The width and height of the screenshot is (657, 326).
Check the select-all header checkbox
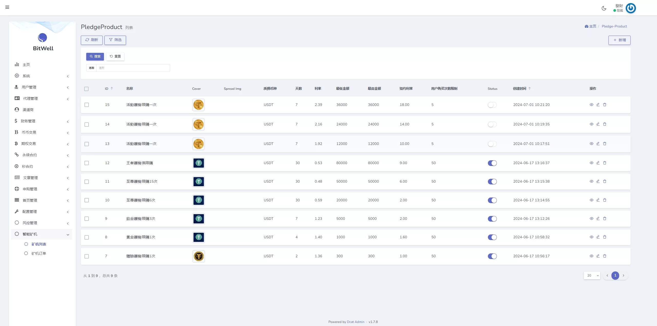click(86, 89)
